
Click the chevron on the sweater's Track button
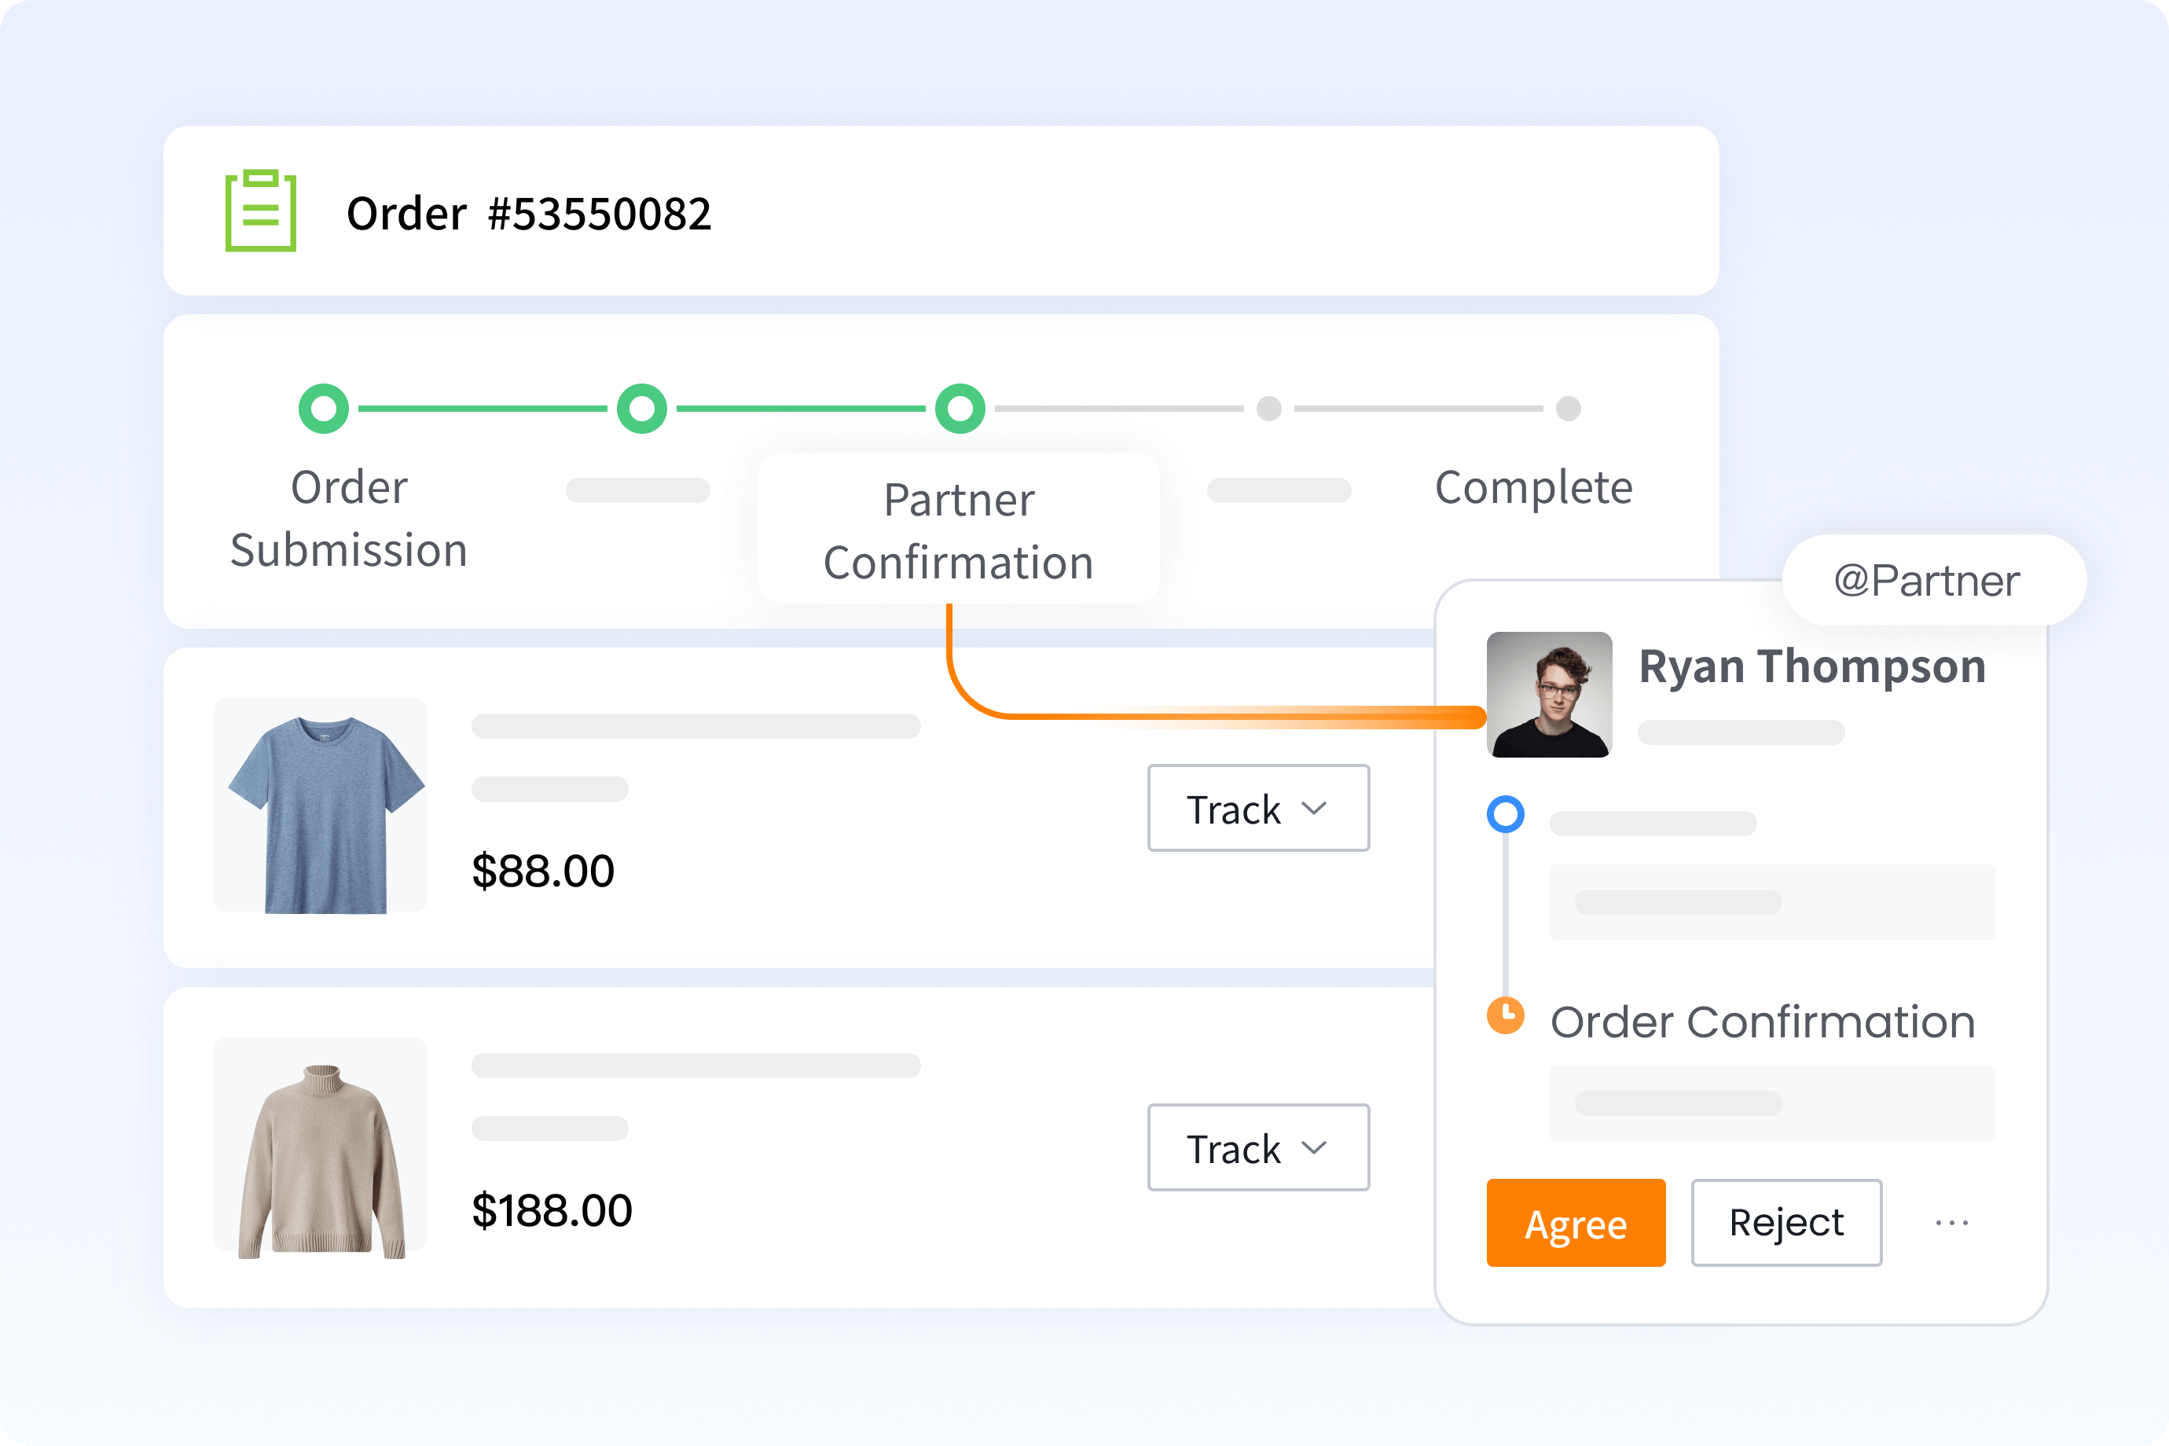point(1314,1147)
